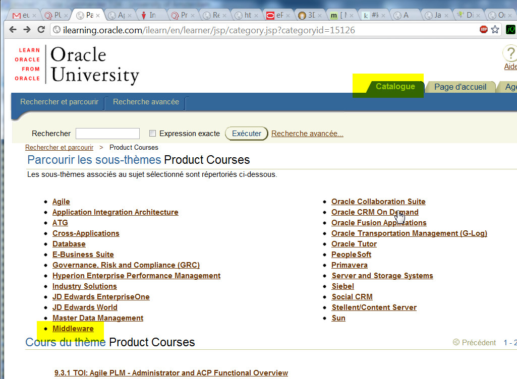Image resolution: width=517 pixels, height=379 pixels.
Task: Open the Oracle Fusion Applications link
Action: click(379, 222)
